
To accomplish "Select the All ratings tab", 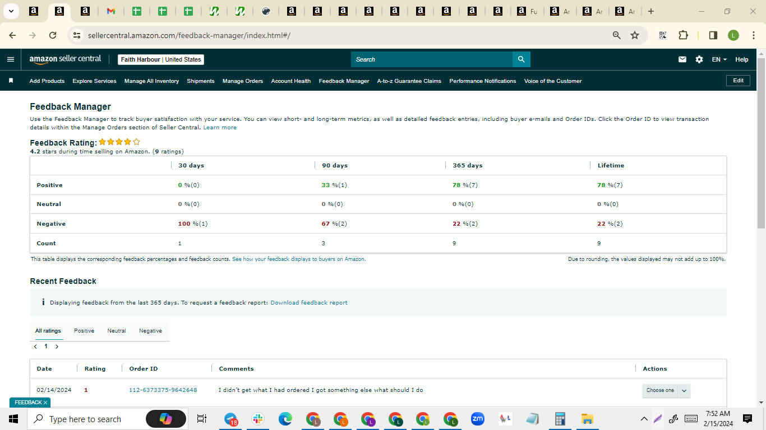I will point(48,331).
